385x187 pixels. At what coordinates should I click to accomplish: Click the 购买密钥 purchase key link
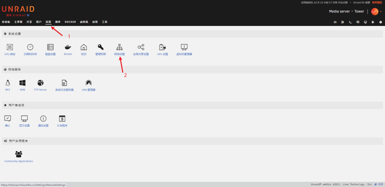pos(377,2)
